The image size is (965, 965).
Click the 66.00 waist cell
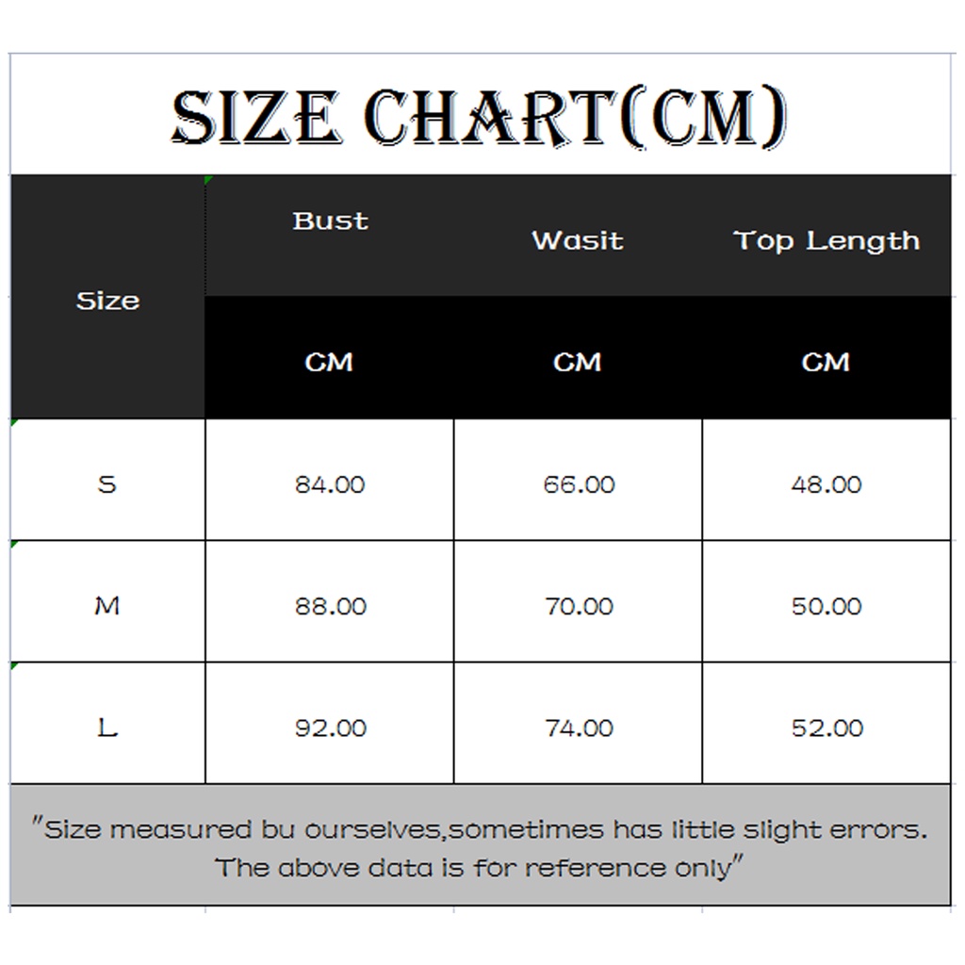pyautogui.click(x=579, y=484)
